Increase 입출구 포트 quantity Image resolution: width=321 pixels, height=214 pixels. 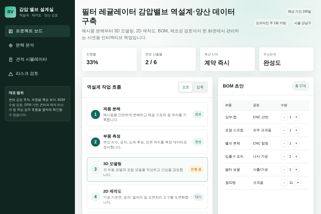296,156
